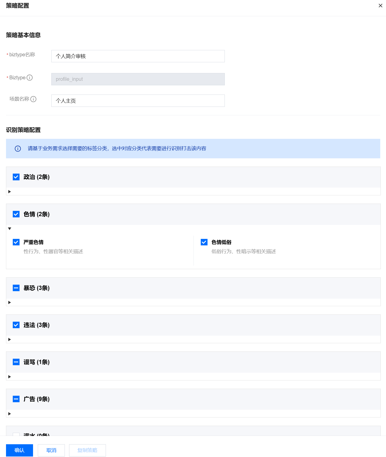386x457 pixels.
Task: Select all in 暴恐 category checkbox
Action: coord(16,288)
